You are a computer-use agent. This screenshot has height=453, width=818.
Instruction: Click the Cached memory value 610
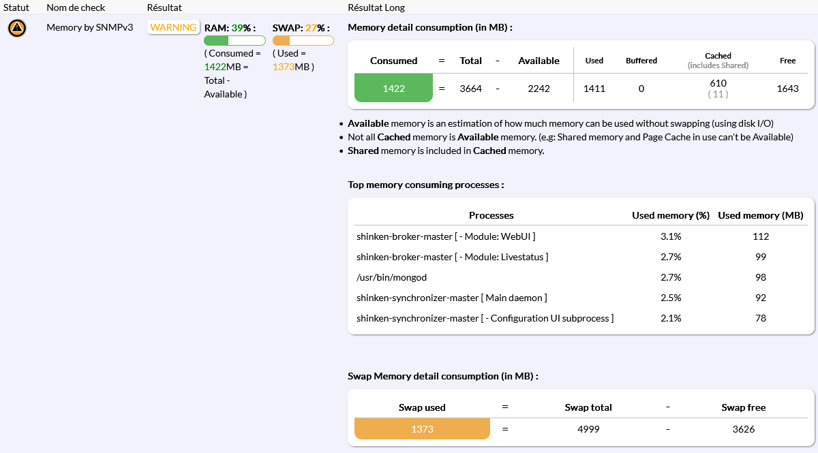718,83
